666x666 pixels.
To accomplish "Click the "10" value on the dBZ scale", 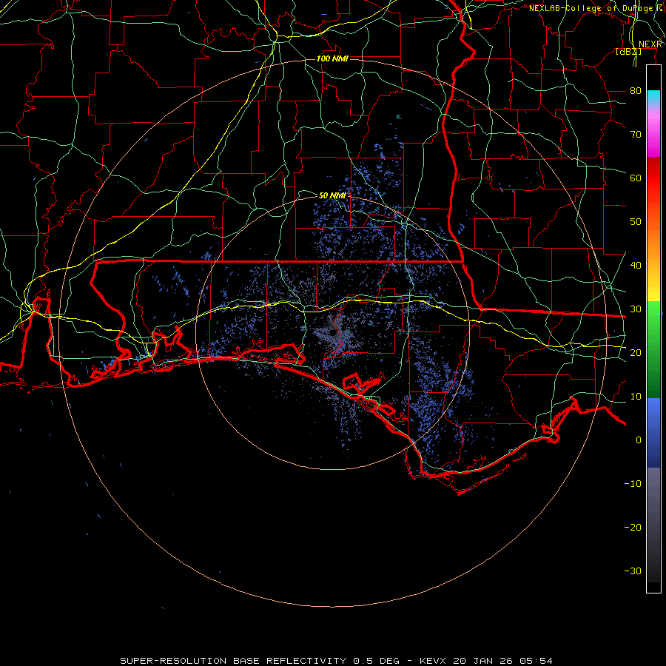I will tap(636, 397).
